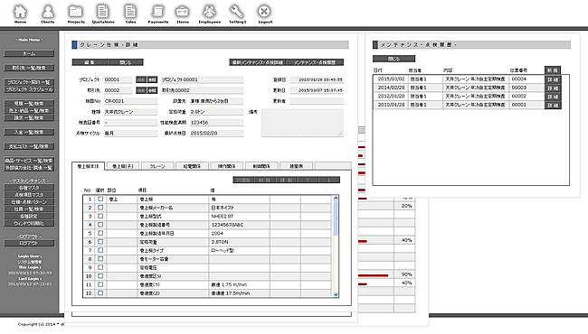
Task: Click the ホーム sidebar menu button
Action: (x=29, y=53)
